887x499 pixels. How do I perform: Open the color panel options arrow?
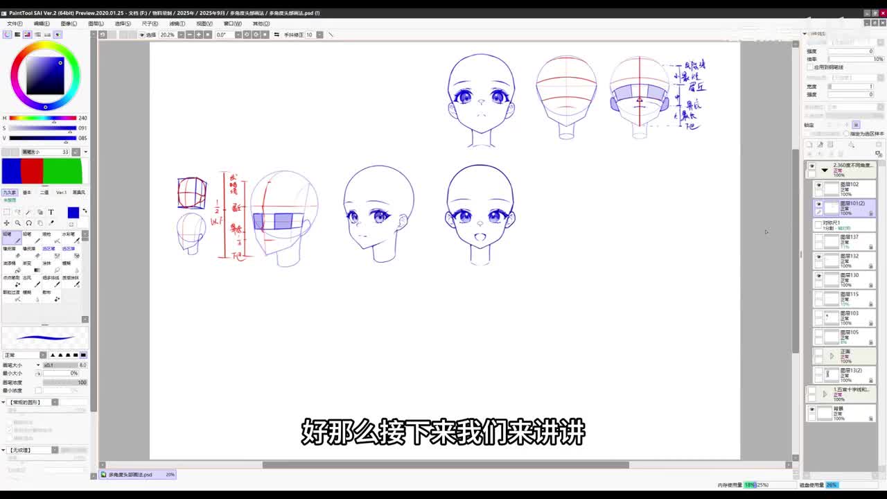click(x=85, y=152)
